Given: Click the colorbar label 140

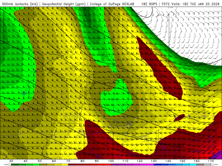Looking at the screenshot, I should [x=168, y=161].
